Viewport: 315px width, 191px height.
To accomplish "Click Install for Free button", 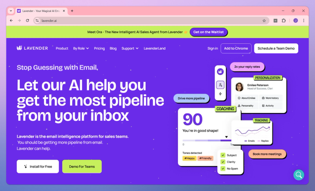I will [38, 167].
